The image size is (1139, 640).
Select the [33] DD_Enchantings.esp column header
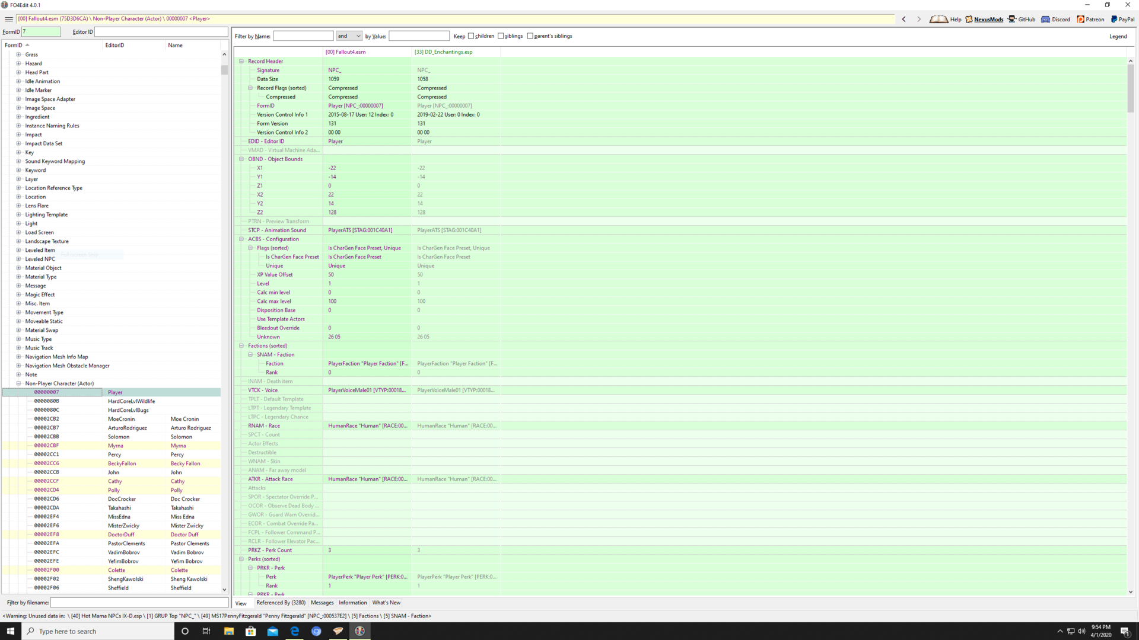point(456,52)
